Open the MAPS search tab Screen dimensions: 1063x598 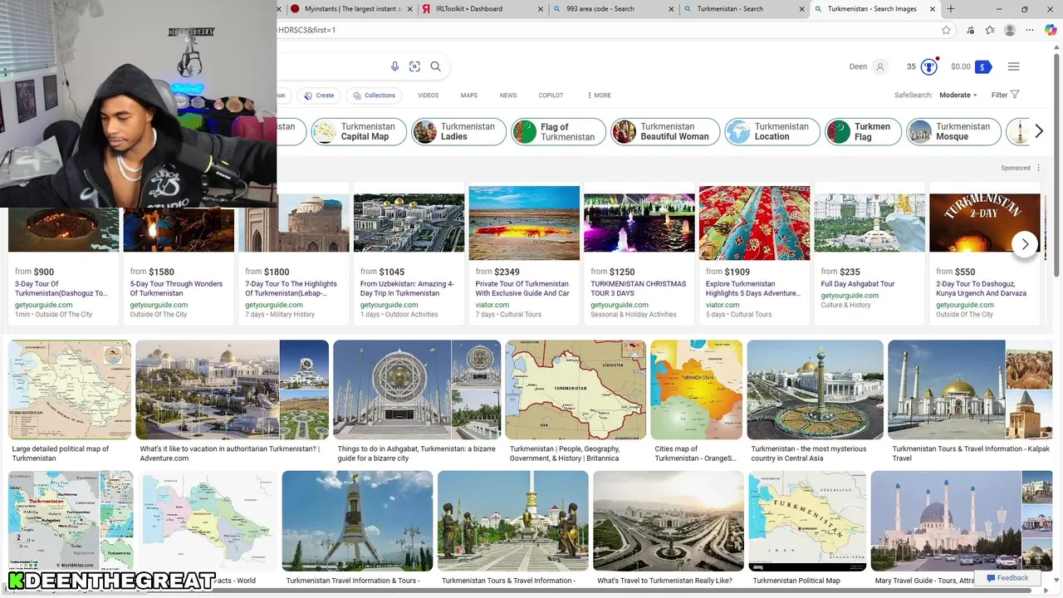[469, 96]
